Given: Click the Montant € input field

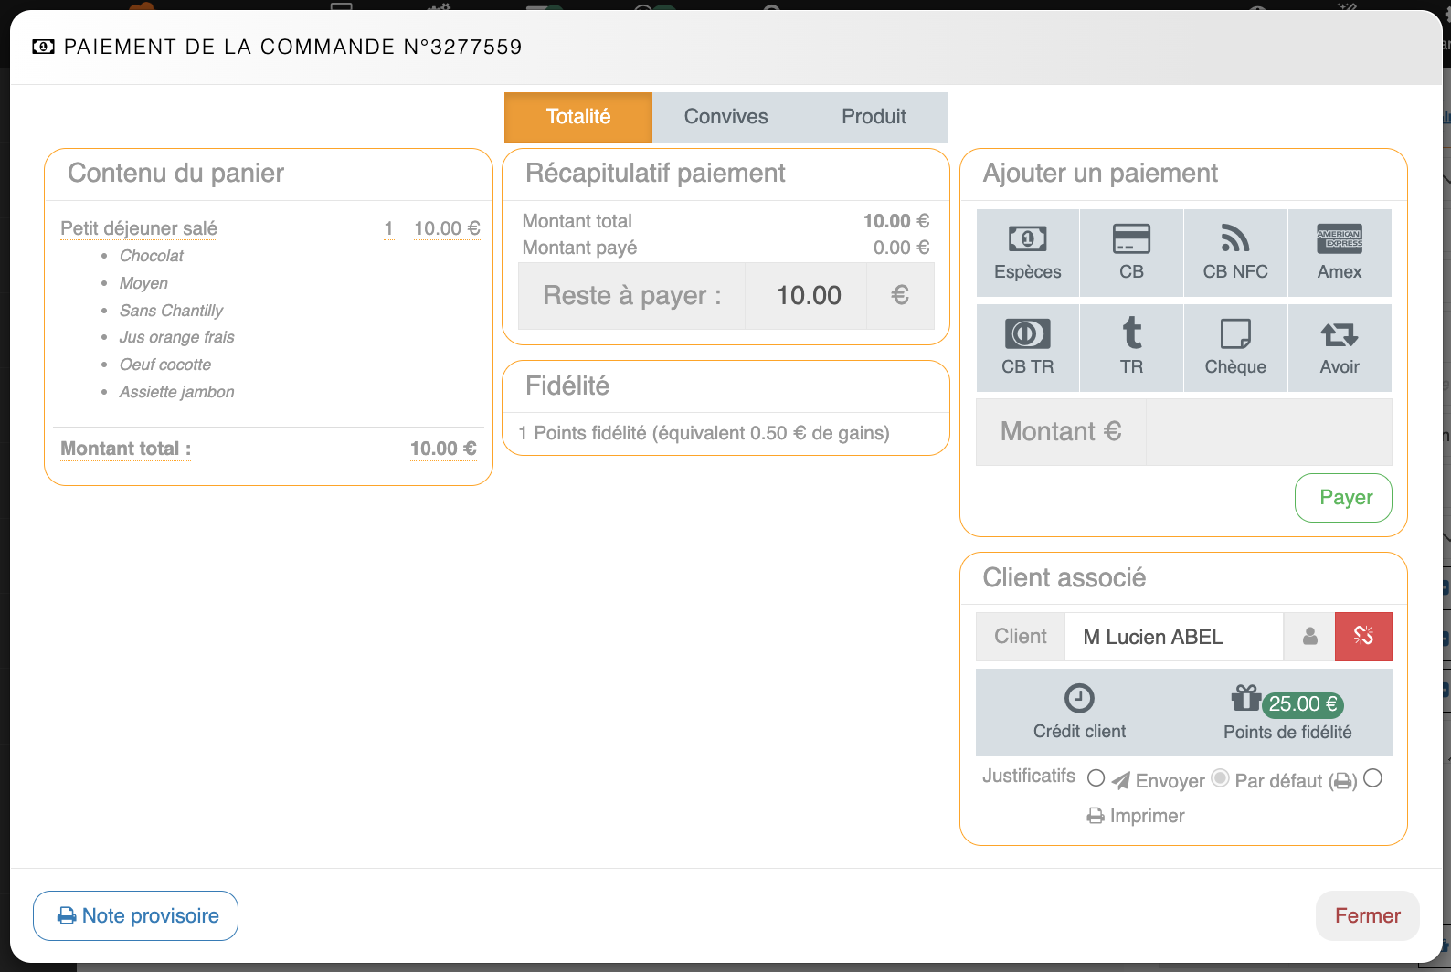Looking at the screenshot, I should tap(1268, 432).
